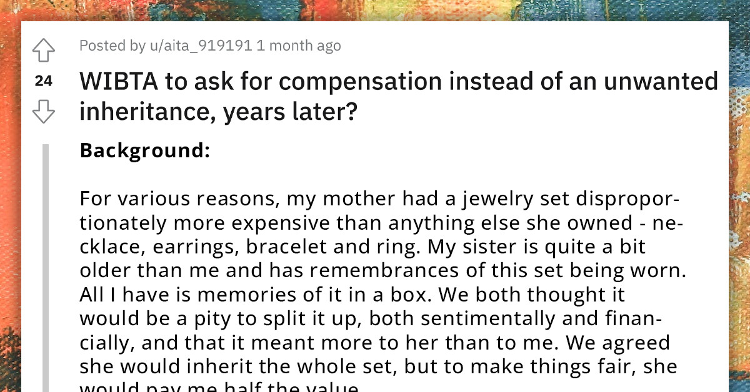Viewport: 750px width, 392px height.
Task: Click the vote score showing 24
Action: pyautogui.click(x=42, y=81)
